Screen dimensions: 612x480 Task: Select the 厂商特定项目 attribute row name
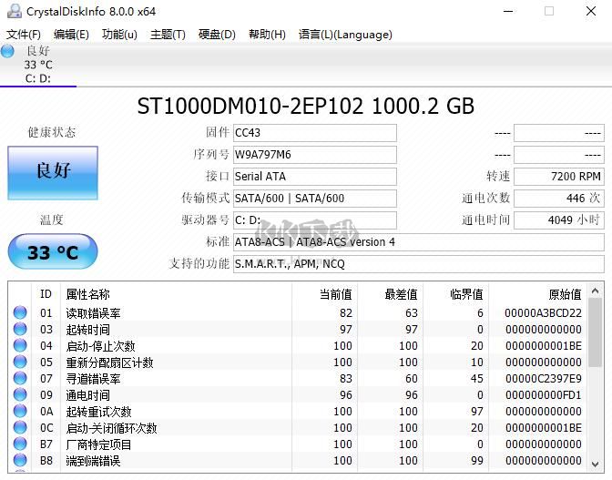(x=98, y=444)
